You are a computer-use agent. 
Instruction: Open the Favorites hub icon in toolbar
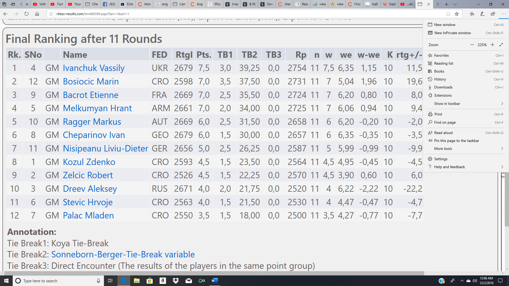pyautogui.click(x=472, y=14)
